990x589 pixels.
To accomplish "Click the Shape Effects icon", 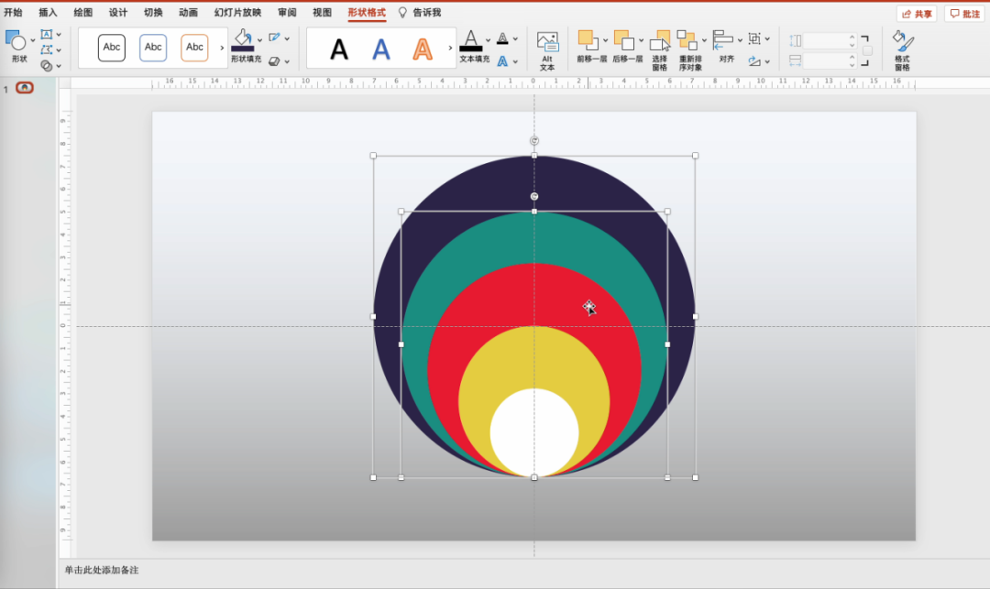I will point(274,61).
